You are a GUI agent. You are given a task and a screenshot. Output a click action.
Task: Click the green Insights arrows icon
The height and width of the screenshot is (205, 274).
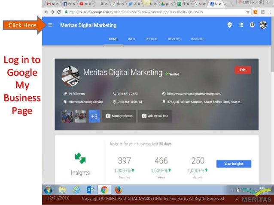tap(80, 158)
